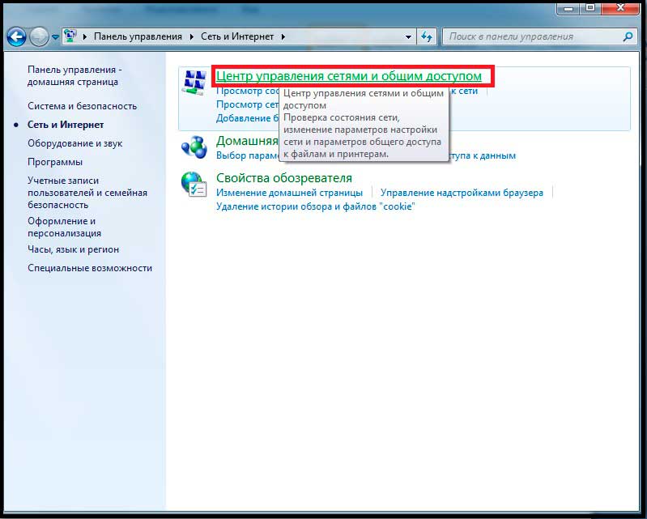Click the magnifier icon in the search box

[x=627, y=36]
